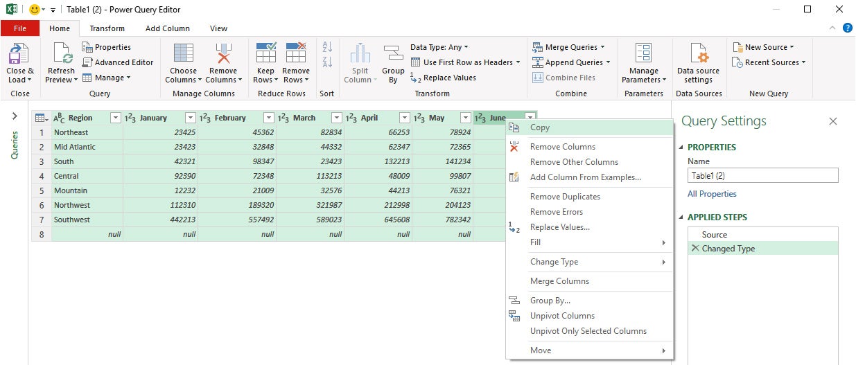Click Replace Values in the ribbon
This screenshot has height=365, width=856.
(x=444, y=78)
